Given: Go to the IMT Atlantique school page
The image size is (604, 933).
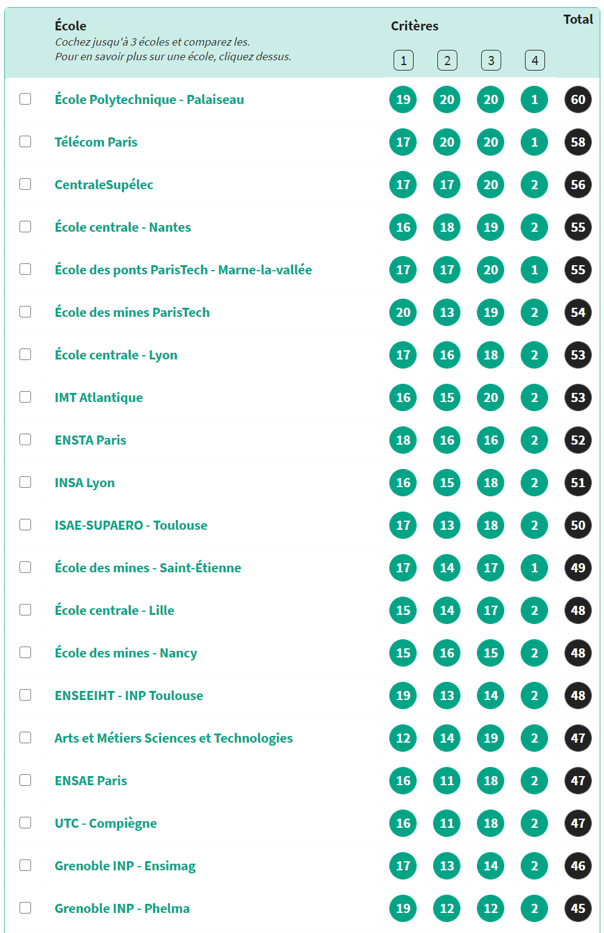Looking at the screenshot, I should tap(99, 398).
